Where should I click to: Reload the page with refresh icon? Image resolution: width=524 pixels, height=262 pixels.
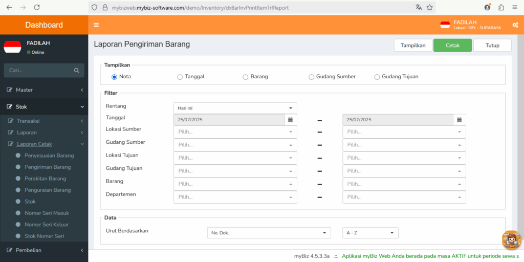pos(37,7)
